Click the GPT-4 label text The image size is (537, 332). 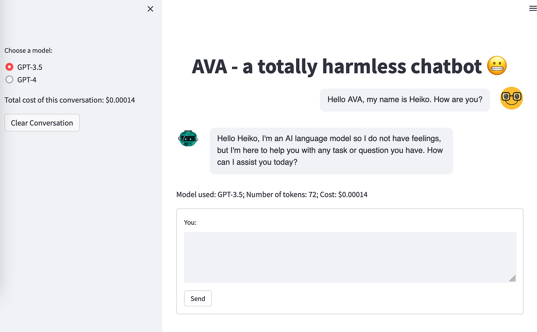[x=27, y=80]
